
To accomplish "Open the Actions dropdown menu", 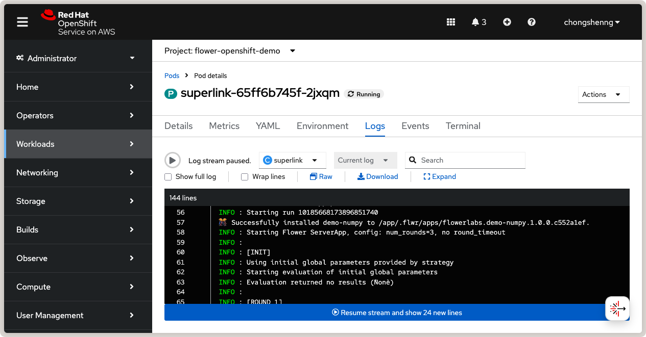I will [603, 94].
